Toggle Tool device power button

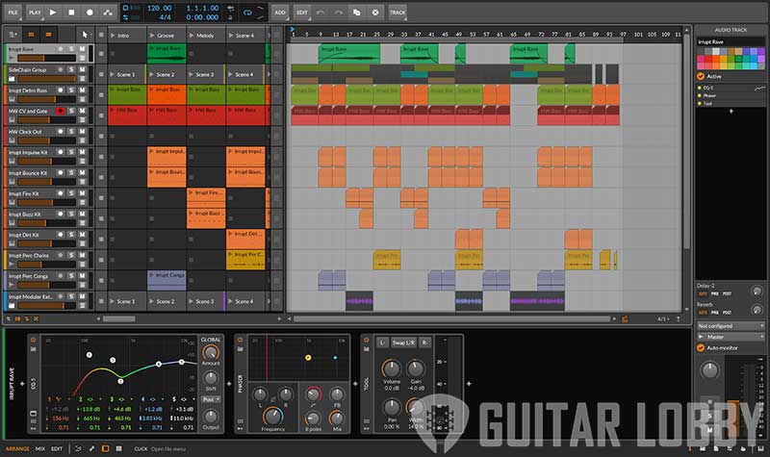click(x=367, y=340)
